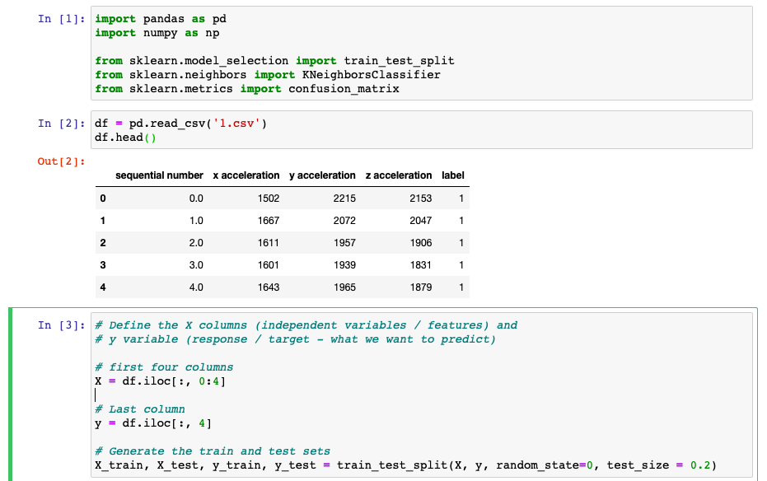Image resolution: width=767 pixels, height=481 pixels.
Task: Click the pd.read_csv code cell In [2]
Action: point(422,130)
